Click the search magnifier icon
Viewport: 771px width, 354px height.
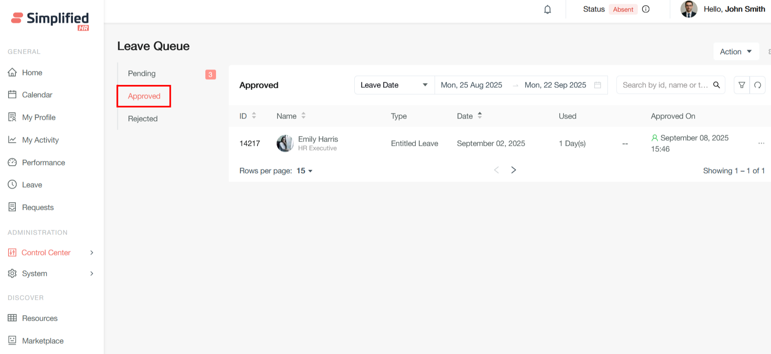(716, 85)
